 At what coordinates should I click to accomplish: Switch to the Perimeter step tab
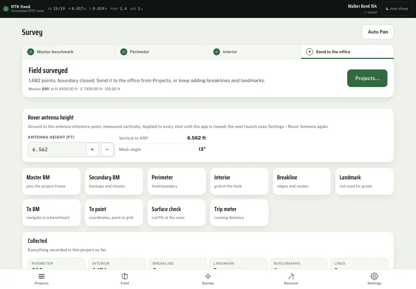pos(161,52)
